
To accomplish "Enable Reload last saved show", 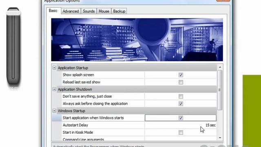I will (181, 82).
